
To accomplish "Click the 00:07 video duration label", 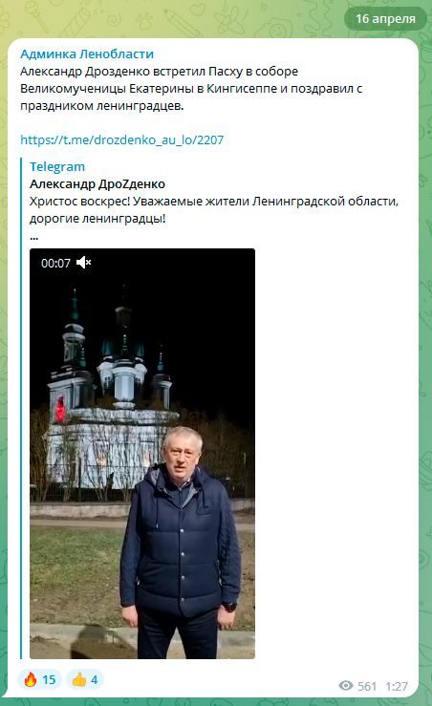I will 55,263.
